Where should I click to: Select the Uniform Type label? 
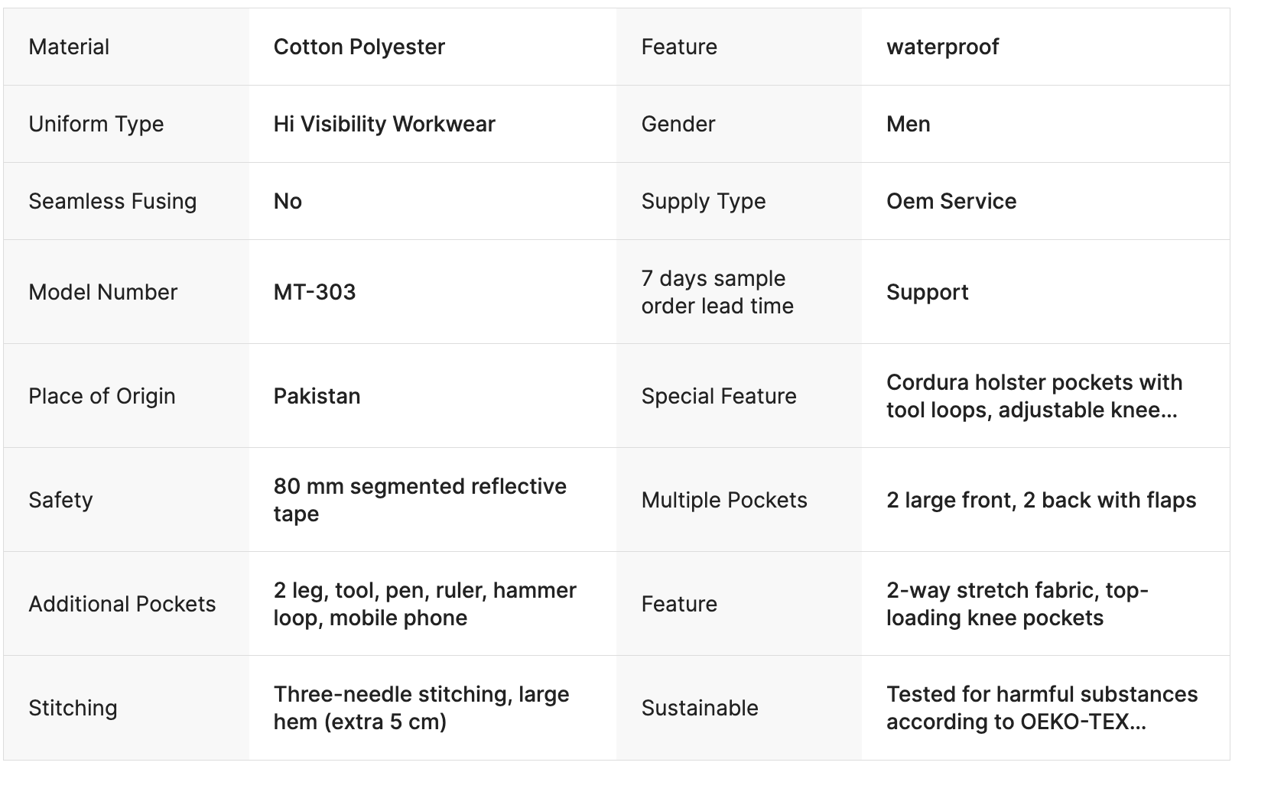[96, 124]
